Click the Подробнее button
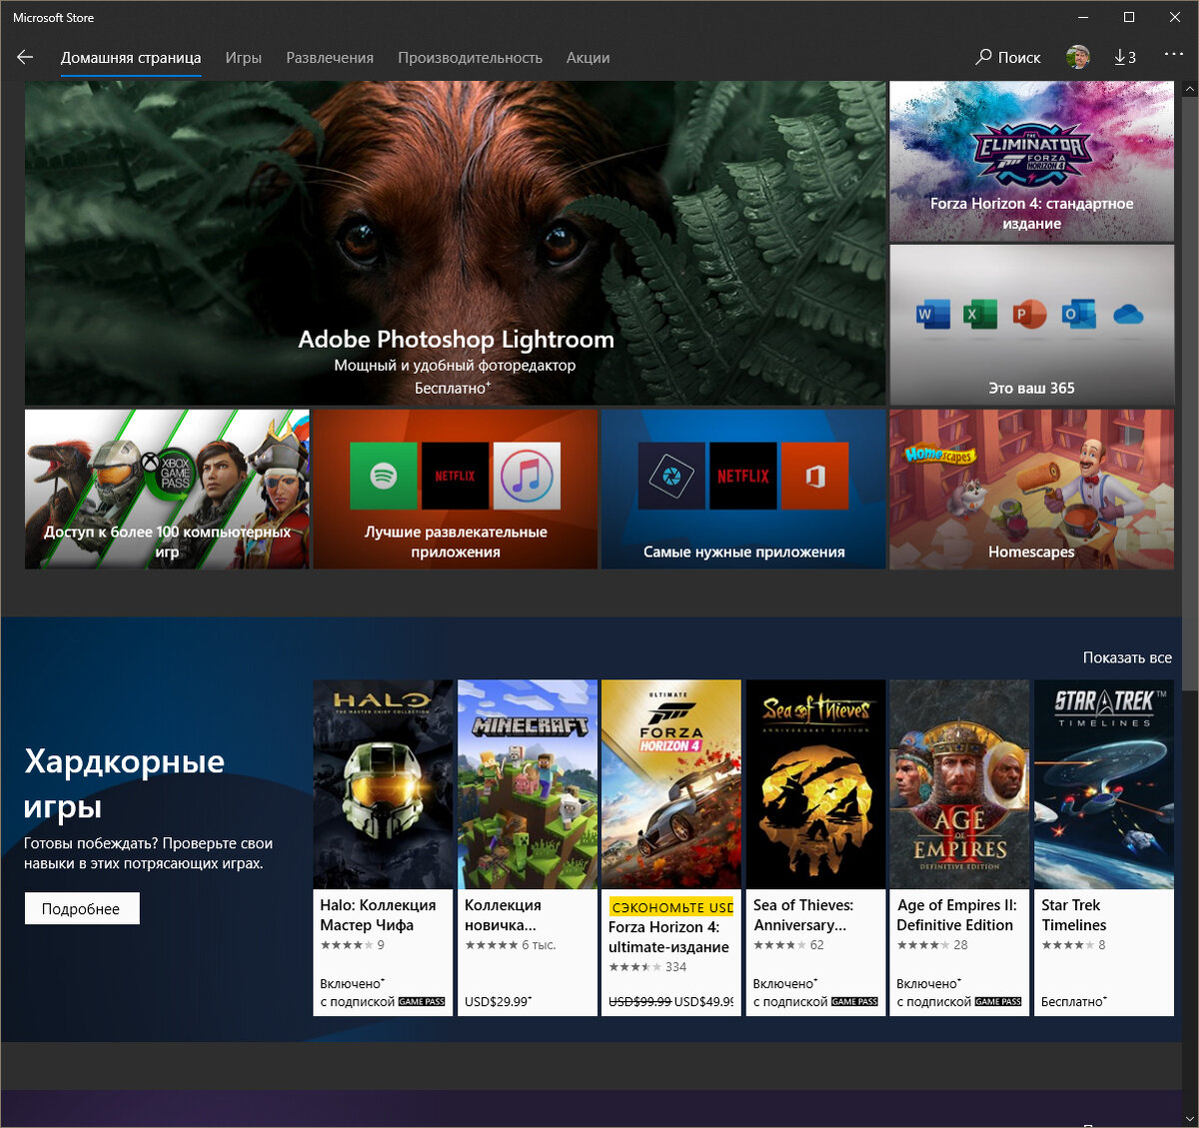Screen dimensions: 1199x1128 pyautogui.click(x=82, y=908)
